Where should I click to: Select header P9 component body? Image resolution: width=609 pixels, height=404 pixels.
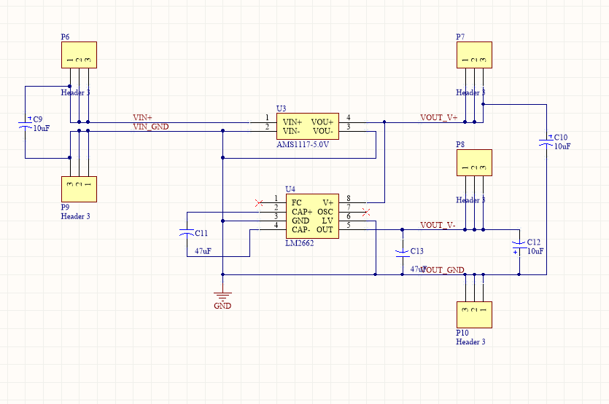(79, 189)
